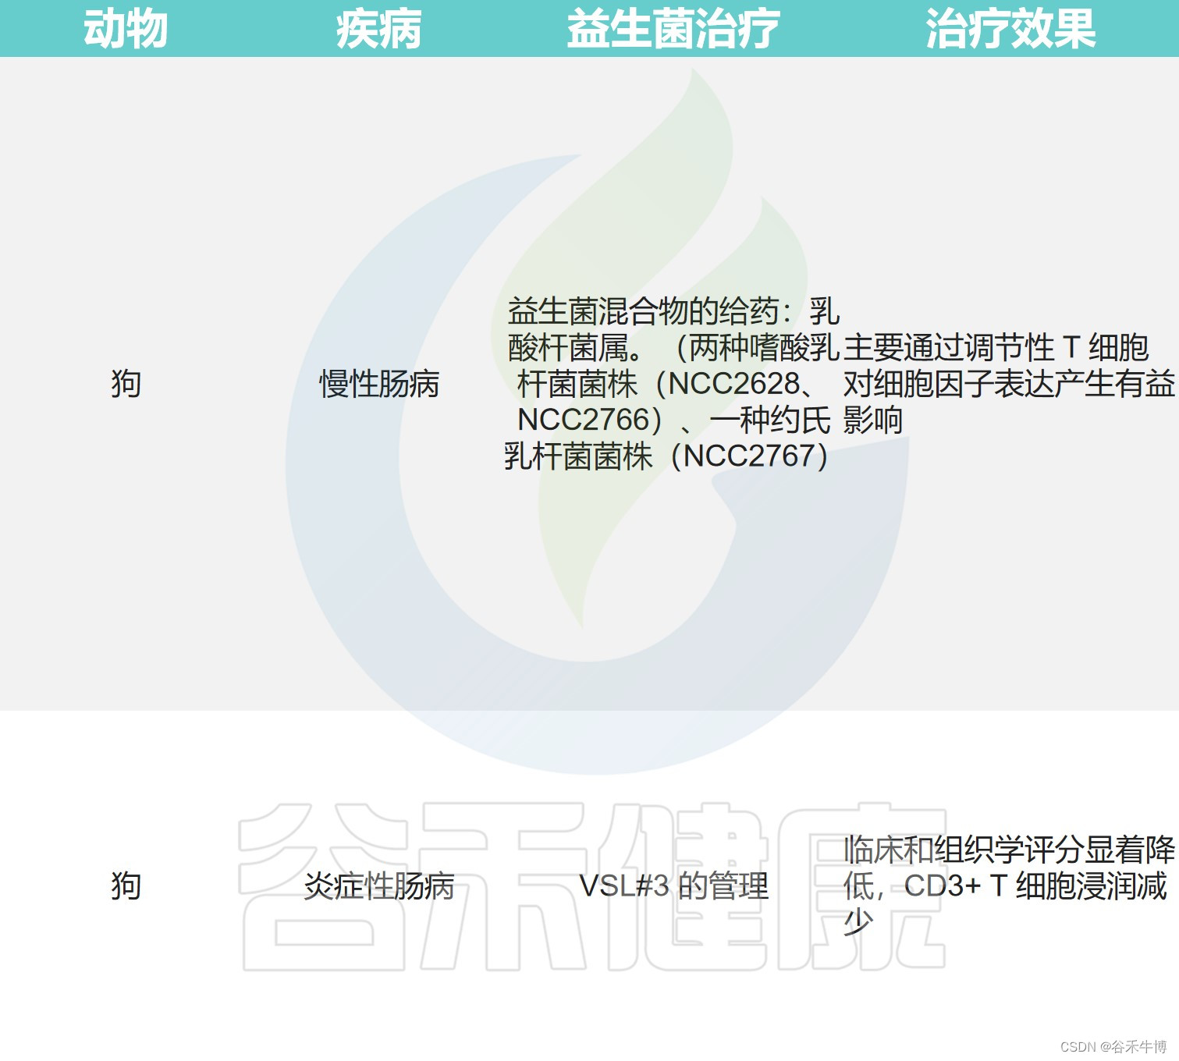Select 狗 cell in the 慢性肠病 row
The width and height of the screenshot is (1179, 1061).
click(x=126, y=384)
